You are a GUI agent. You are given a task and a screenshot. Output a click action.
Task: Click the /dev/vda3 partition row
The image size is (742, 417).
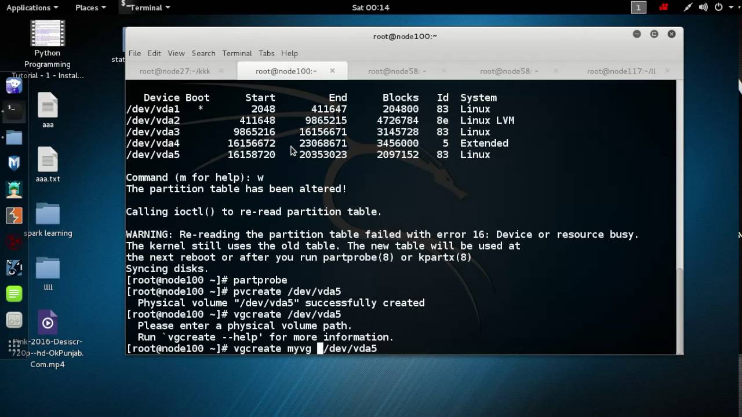pos(308,132)
